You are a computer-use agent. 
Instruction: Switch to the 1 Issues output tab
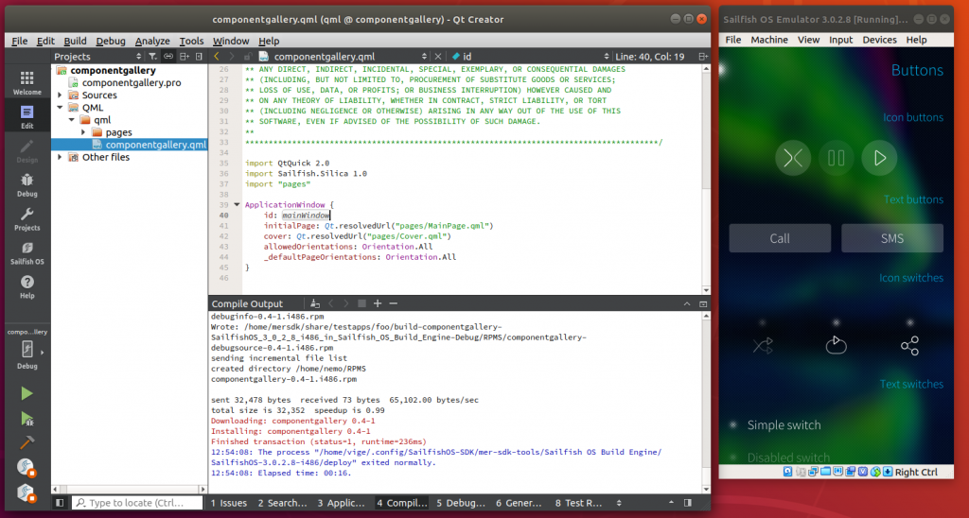(229, 503)
